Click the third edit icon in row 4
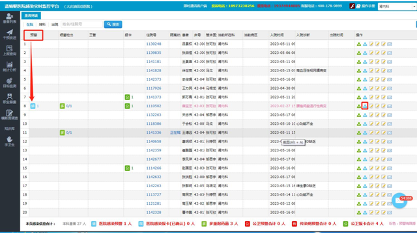Screen dimensions: 417x234 click(383, 71)
